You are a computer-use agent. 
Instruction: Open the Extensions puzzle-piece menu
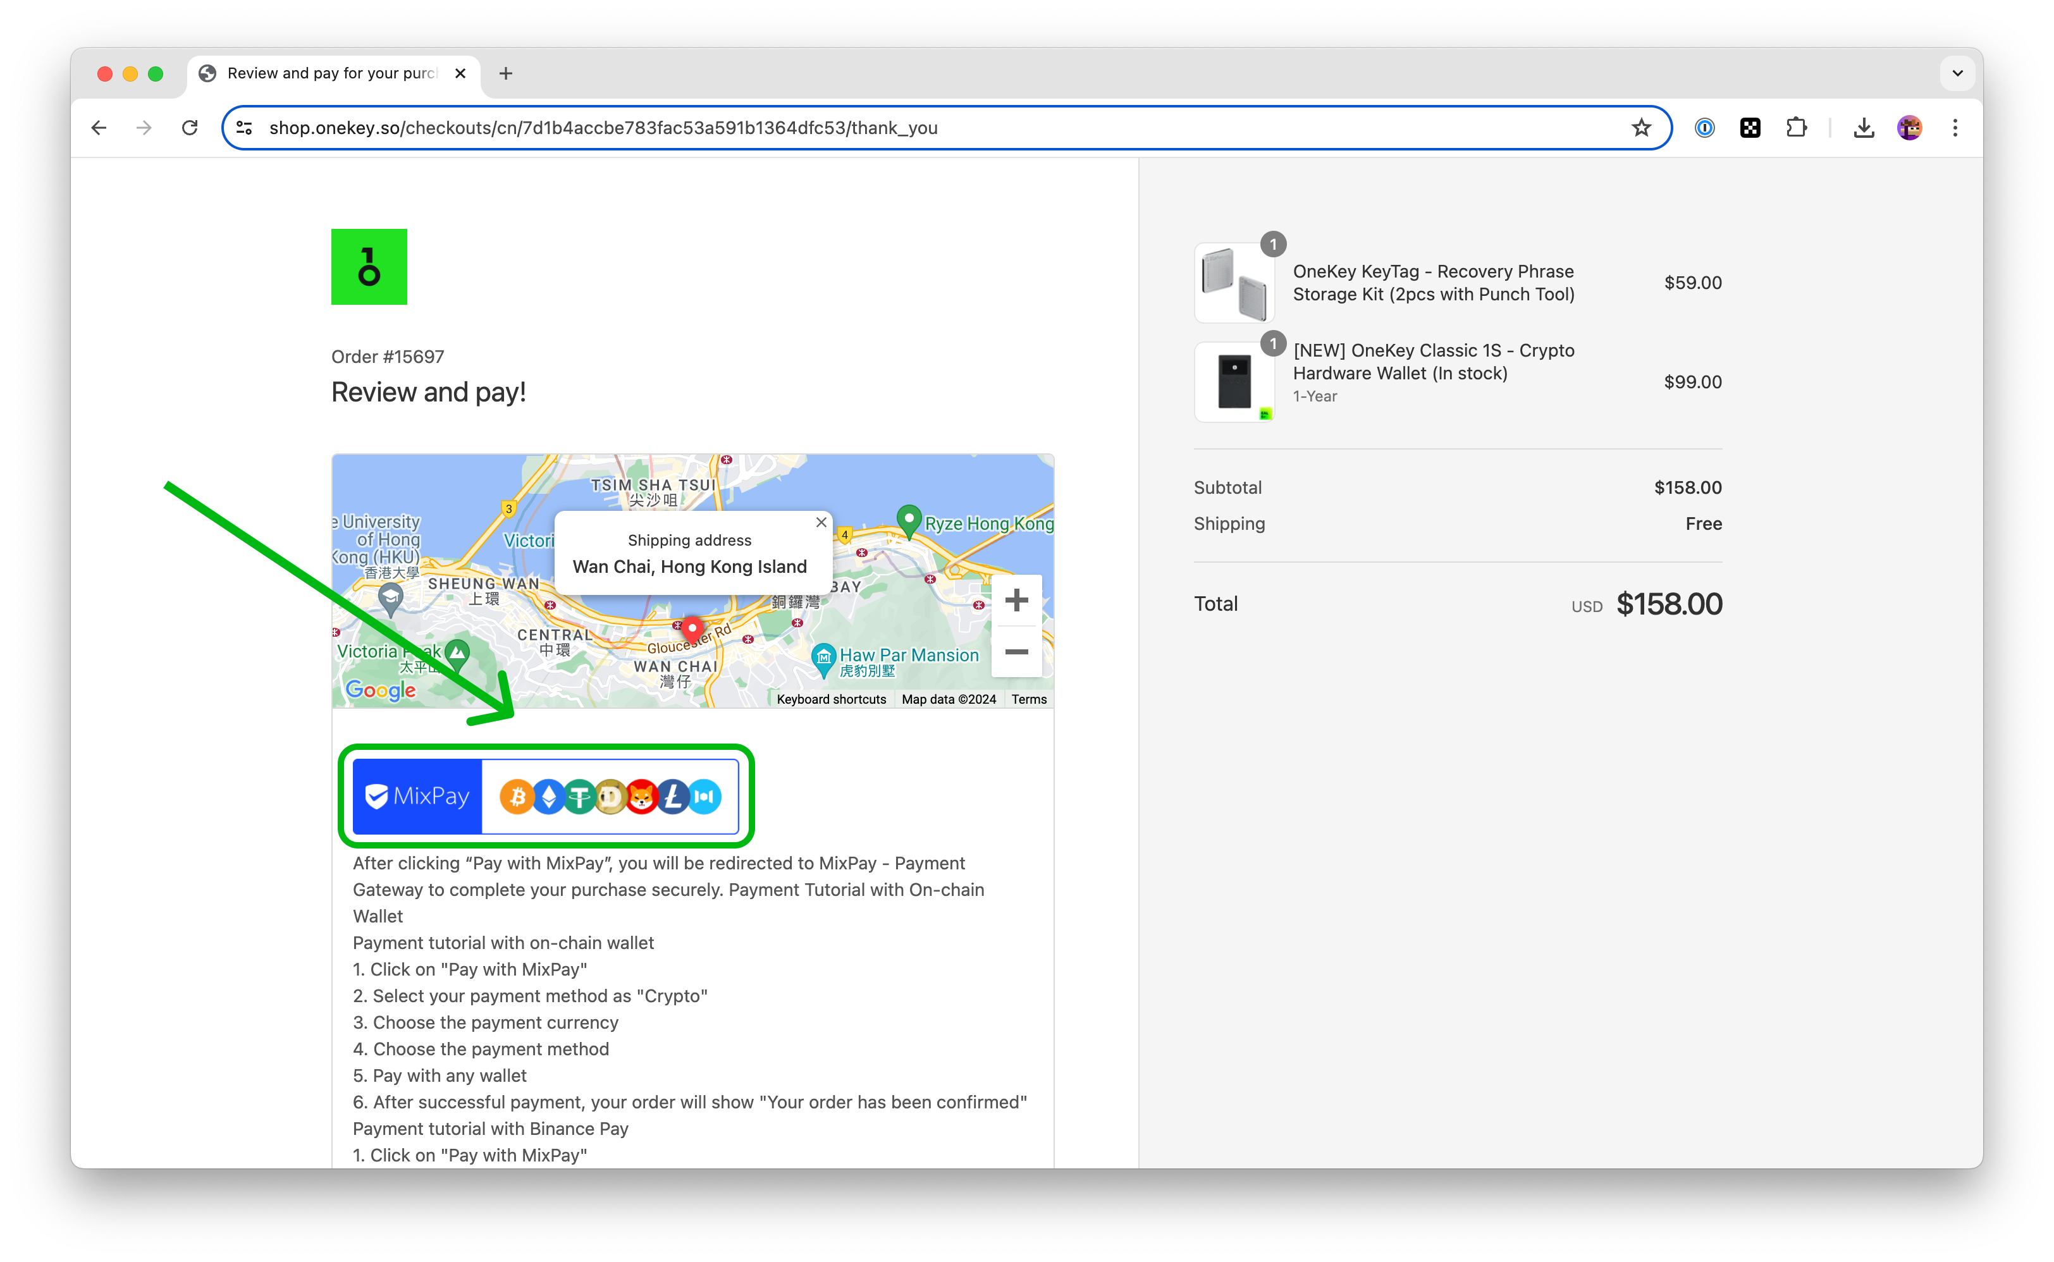coord(1796,128)
